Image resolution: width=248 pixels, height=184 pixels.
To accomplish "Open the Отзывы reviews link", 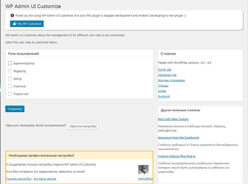I will coord(163,86).
